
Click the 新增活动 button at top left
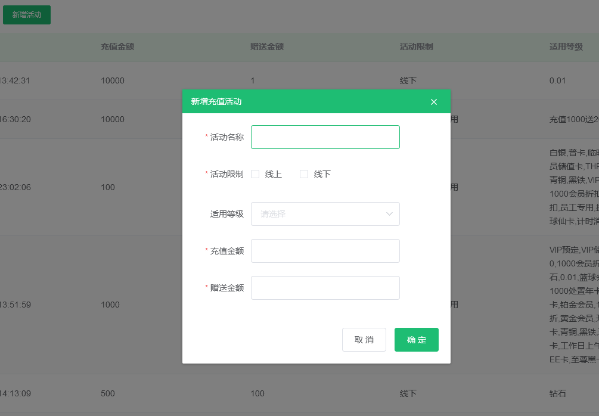pyautogui.click(x=26, y=15)
